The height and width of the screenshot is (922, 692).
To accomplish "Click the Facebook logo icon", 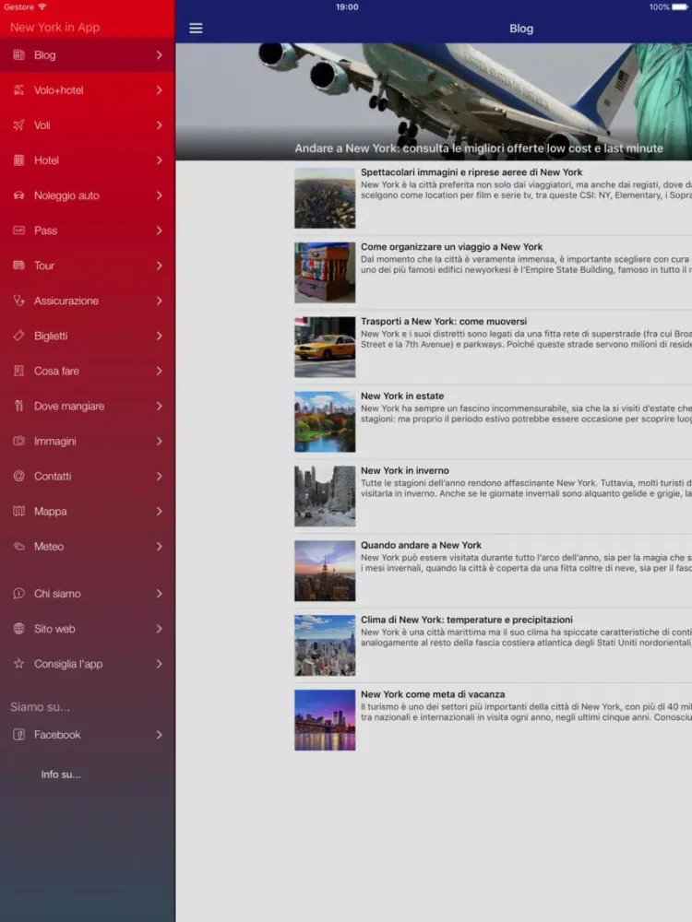I will [18, 735].
